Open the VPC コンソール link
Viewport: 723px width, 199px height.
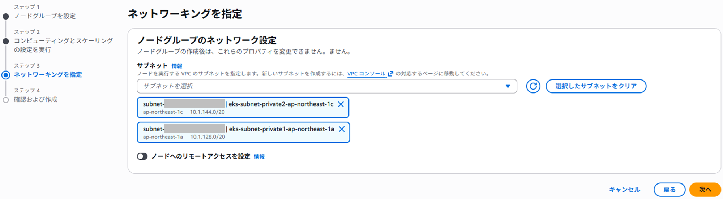tap(366, 74)
